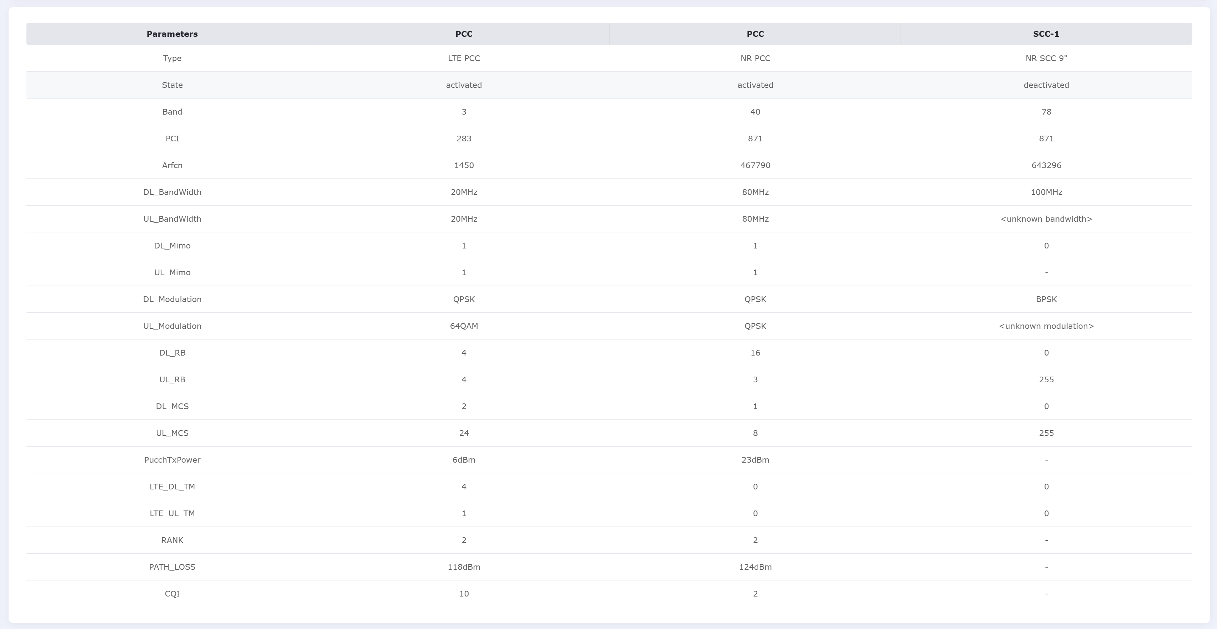Image resolution: width=1217 pixels, height=629 pixels.
Task: Click the PATH_LOSS row label
Action: tap(172, 567)
